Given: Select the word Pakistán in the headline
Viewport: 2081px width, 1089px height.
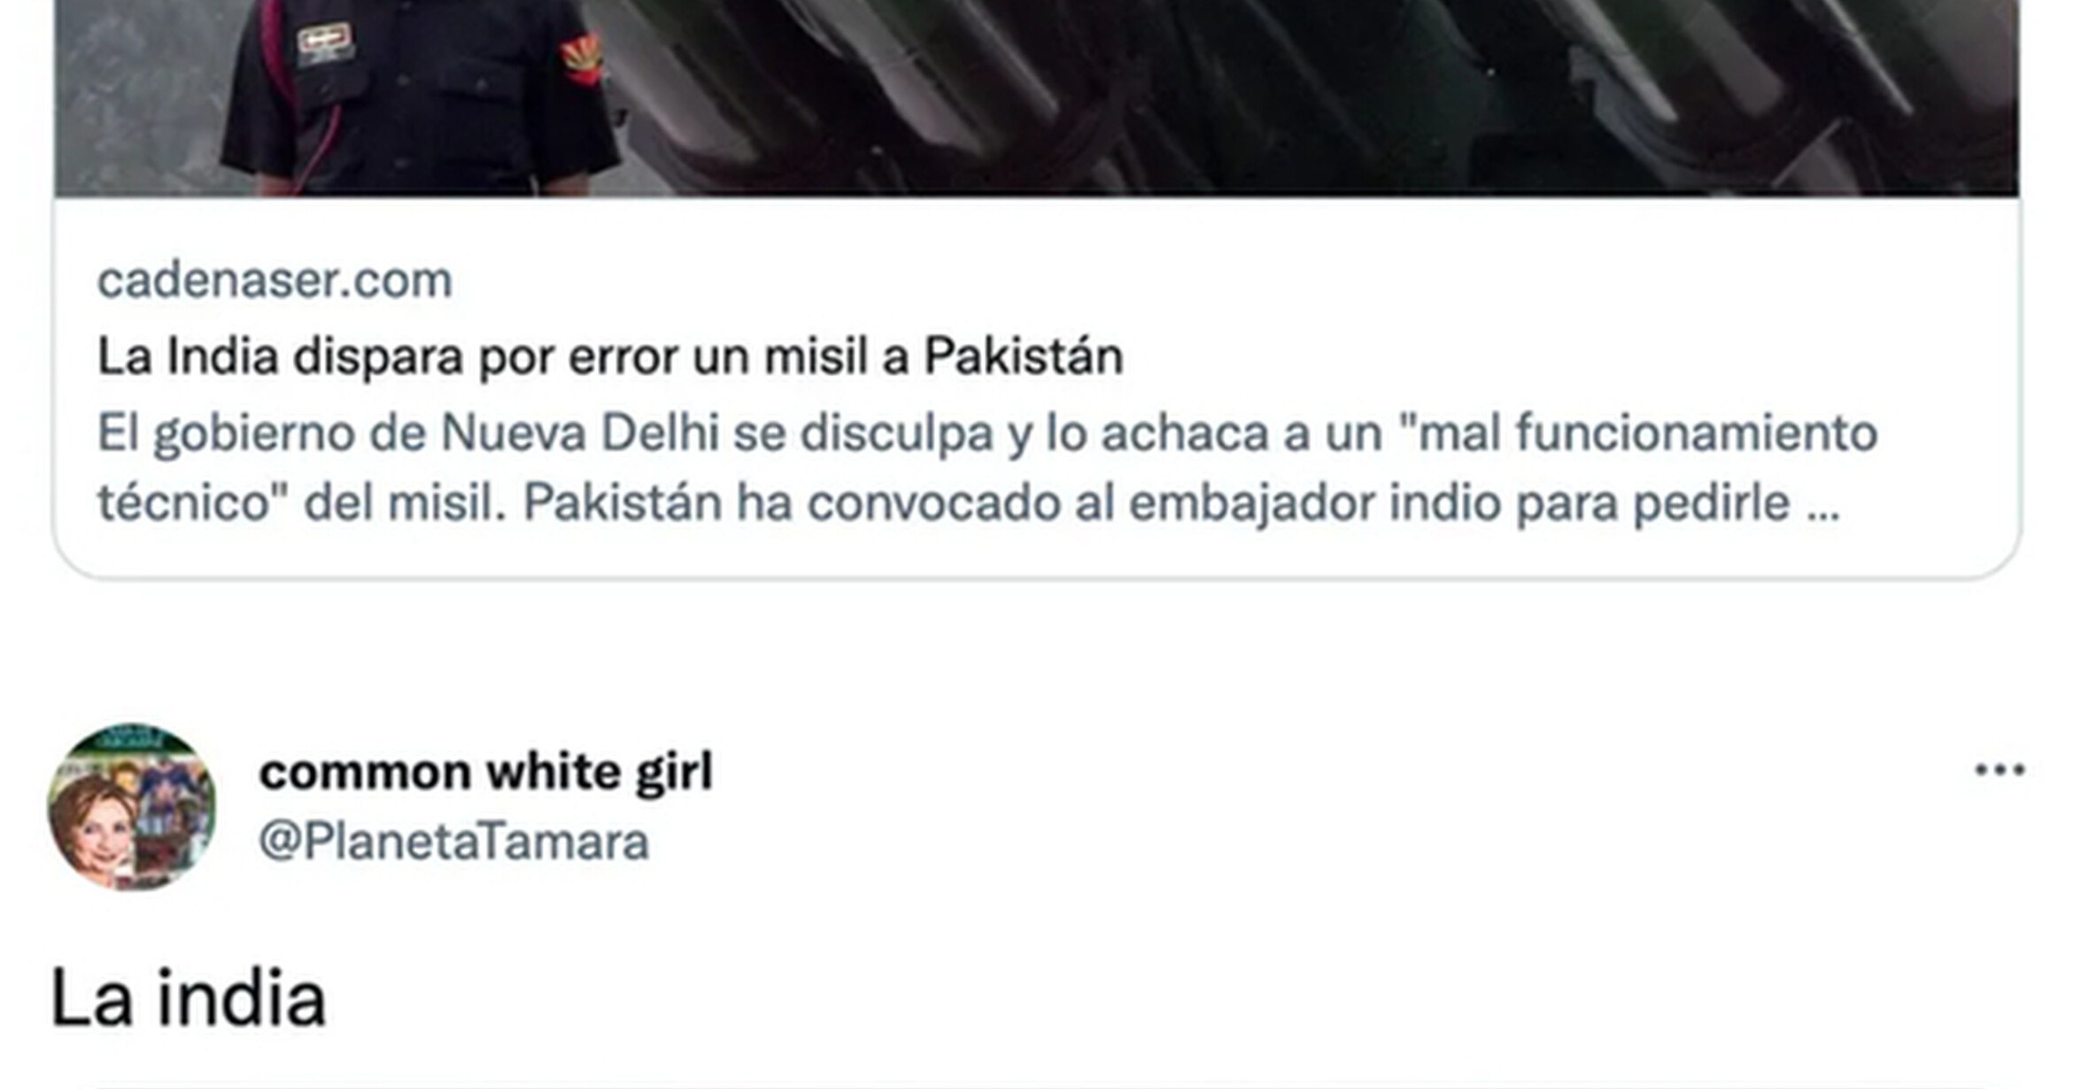Looking at the screenshot, I should tap(1024, 357).
